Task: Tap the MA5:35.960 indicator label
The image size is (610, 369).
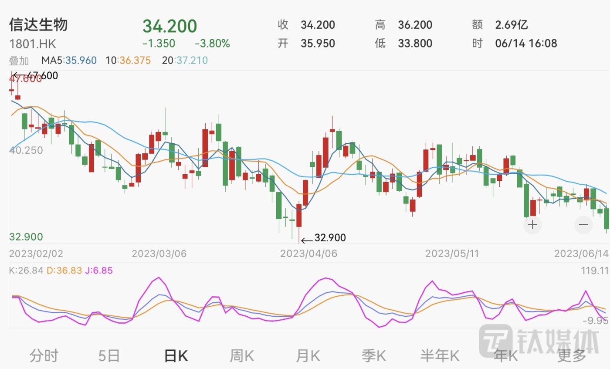Action: [69, 61]
